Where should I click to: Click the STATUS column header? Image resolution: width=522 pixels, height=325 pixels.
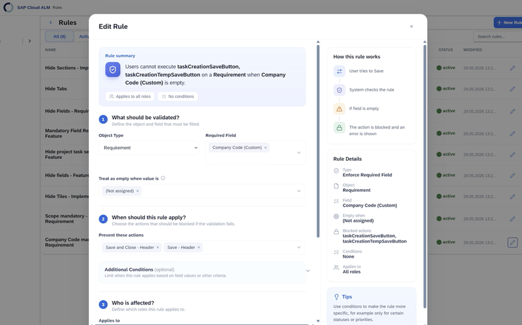point(446,50)
